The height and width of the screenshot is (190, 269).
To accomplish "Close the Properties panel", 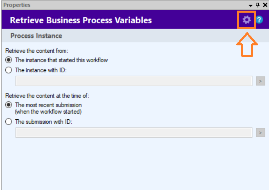I will point(264,5).
